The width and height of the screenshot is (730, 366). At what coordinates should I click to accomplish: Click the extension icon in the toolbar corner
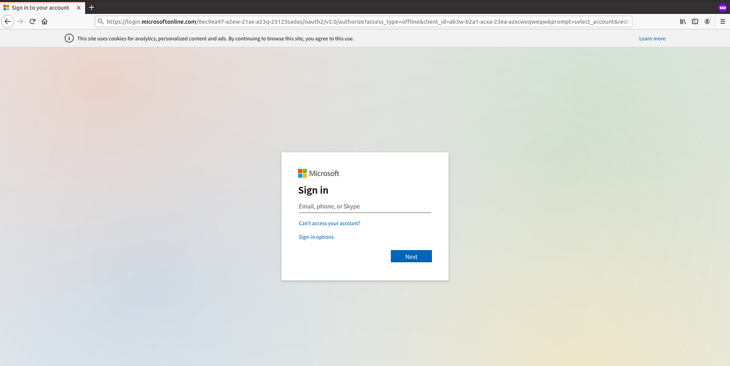(721, 7)
